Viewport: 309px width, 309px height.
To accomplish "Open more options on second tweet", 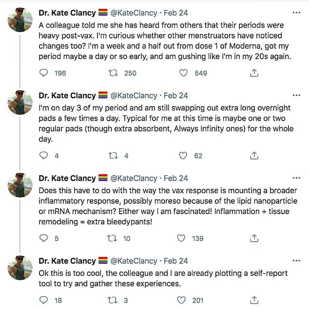I will click(x=296, y=96).
